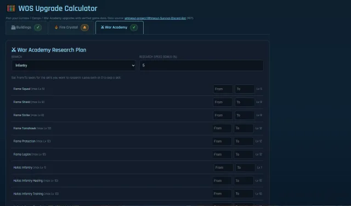The image size is (351, 206).
Task: Select the War Academy tab
Action: click(120, 27)
